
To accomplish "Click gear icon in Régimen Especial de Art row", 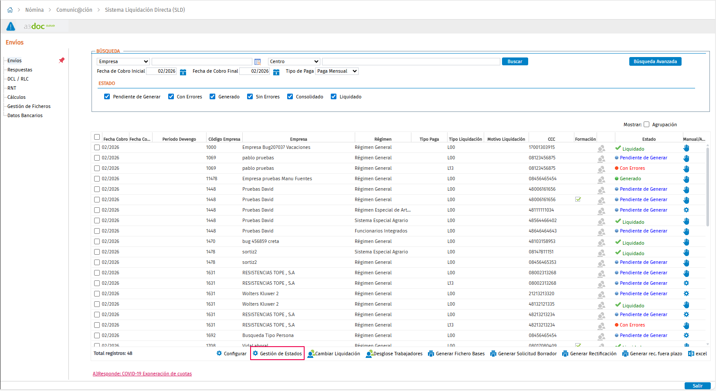I will [686, 210].
